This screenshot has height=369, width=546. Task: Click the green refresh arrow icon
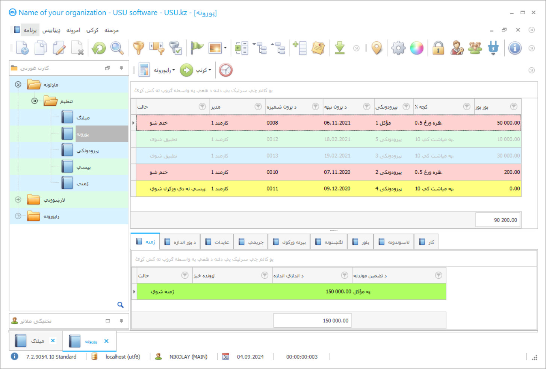[99, 48]
